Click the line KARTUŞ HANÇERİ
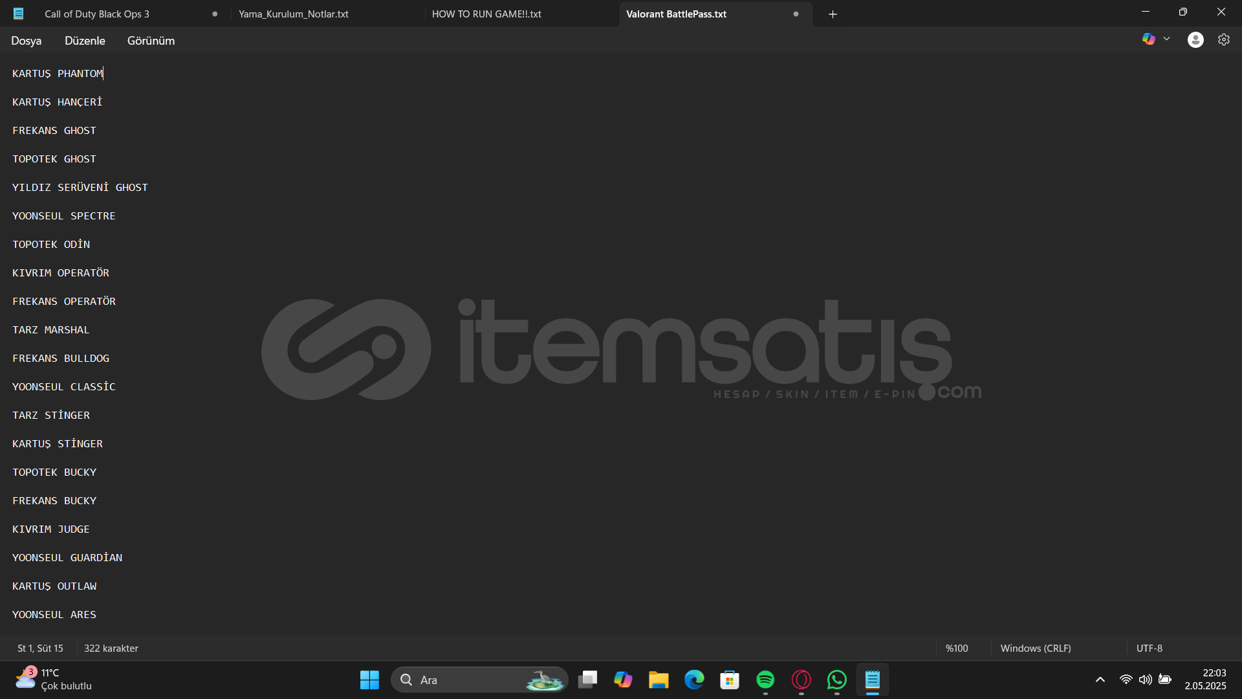Screen dimensions: 1242x699 [58, 102]
